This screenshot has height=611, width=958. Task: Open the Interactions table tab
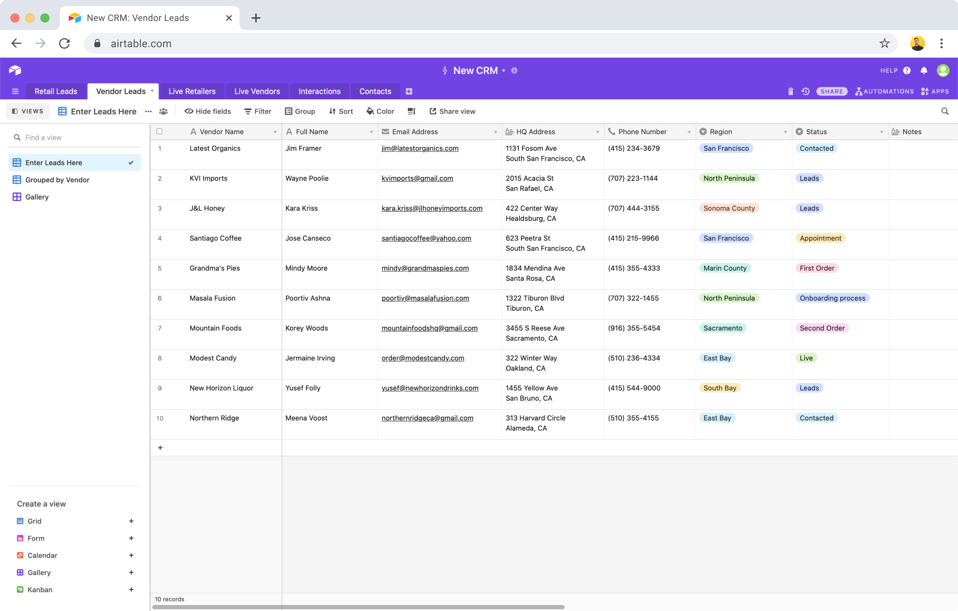[319, 91]
